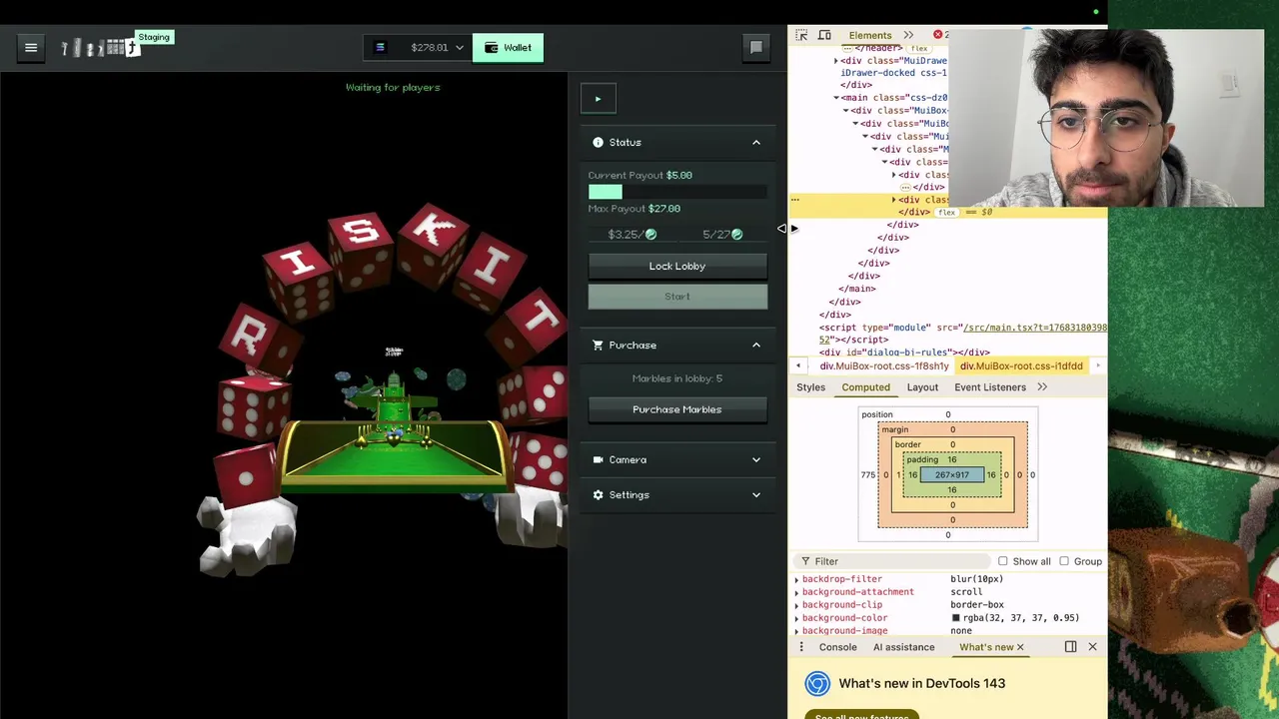The height and width of the screenshot is (719, 1279).
Task: Switch to the Console drawer tab
Action: point(837,647)
